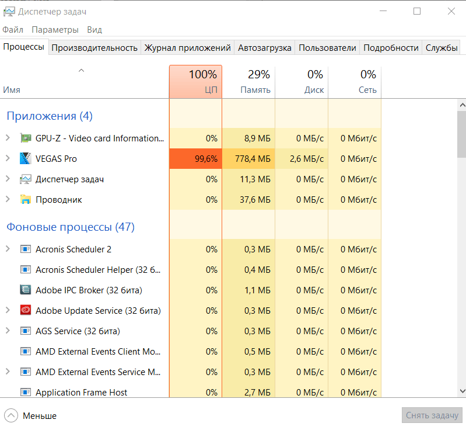The height and width of the screenshot is (430, 466).
Task: Click the scrollbar up arrow
Action: pos(462,105)
